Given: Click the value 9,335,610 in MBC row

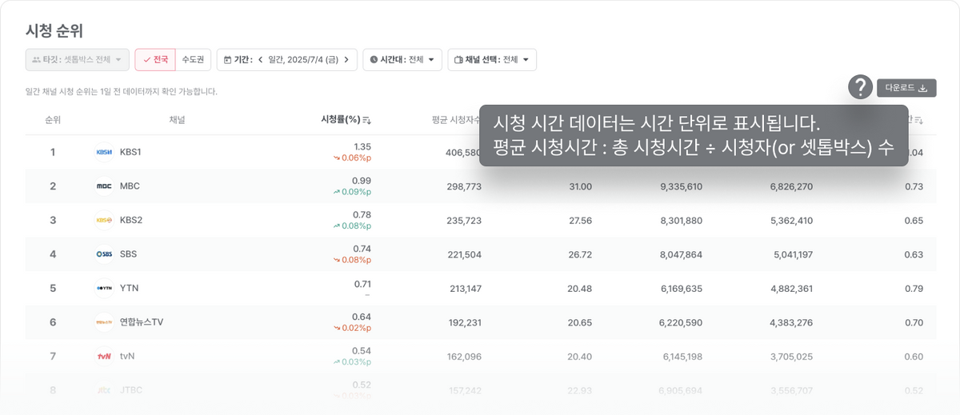Looking at the screenshot, I should coord(681,186).
